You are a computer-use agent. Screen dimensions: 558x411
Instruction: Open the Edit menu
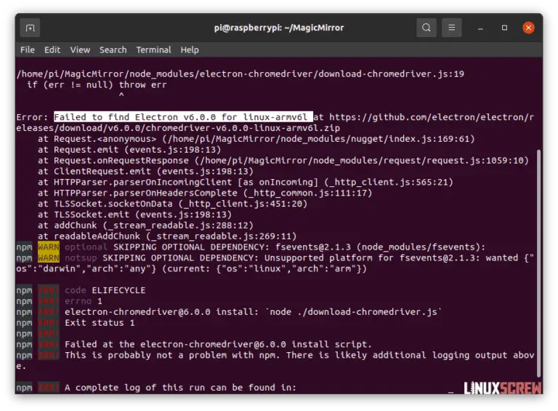52,49
